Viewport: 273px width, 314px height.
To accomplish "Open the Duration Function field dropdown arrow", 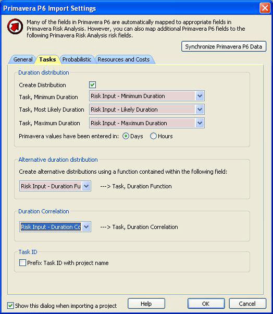I will coord(86,186).
